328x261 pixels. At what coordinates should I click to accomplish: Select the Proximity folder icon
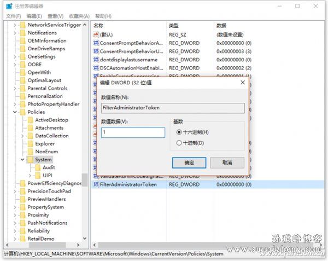[x=23, y=215]
